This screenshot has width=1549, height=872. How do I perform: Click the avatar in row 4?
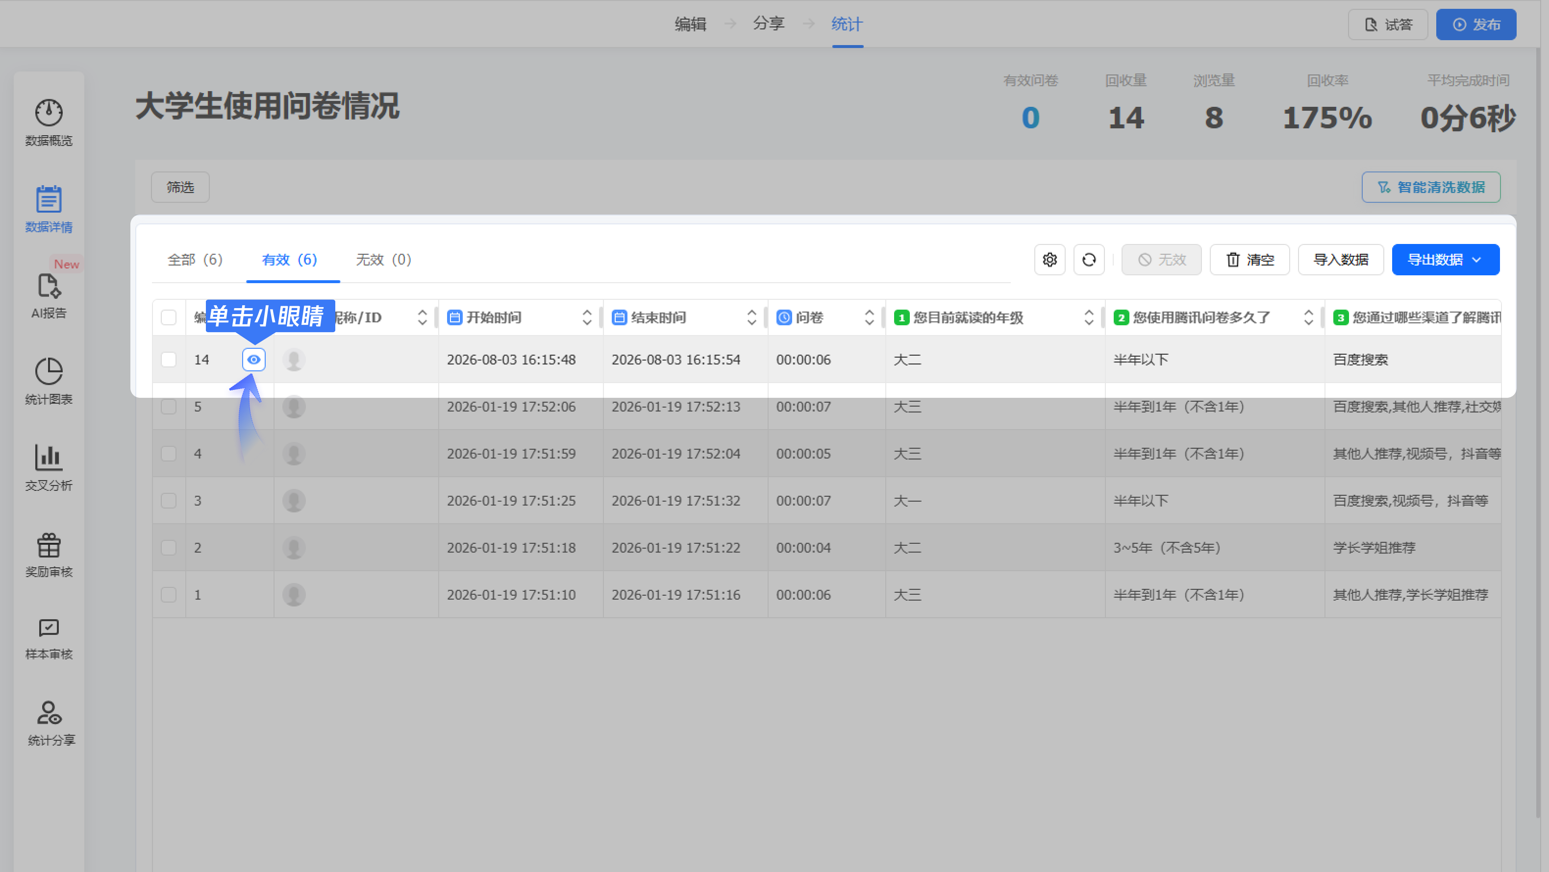coord(294,453)
